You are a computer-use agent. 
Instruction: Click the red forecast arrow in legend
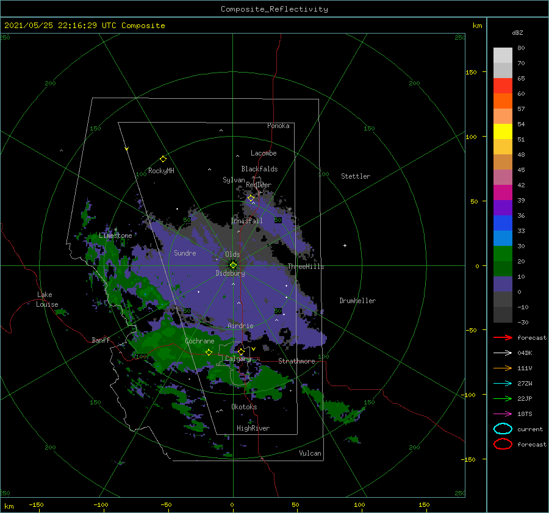tap(503, 337)
